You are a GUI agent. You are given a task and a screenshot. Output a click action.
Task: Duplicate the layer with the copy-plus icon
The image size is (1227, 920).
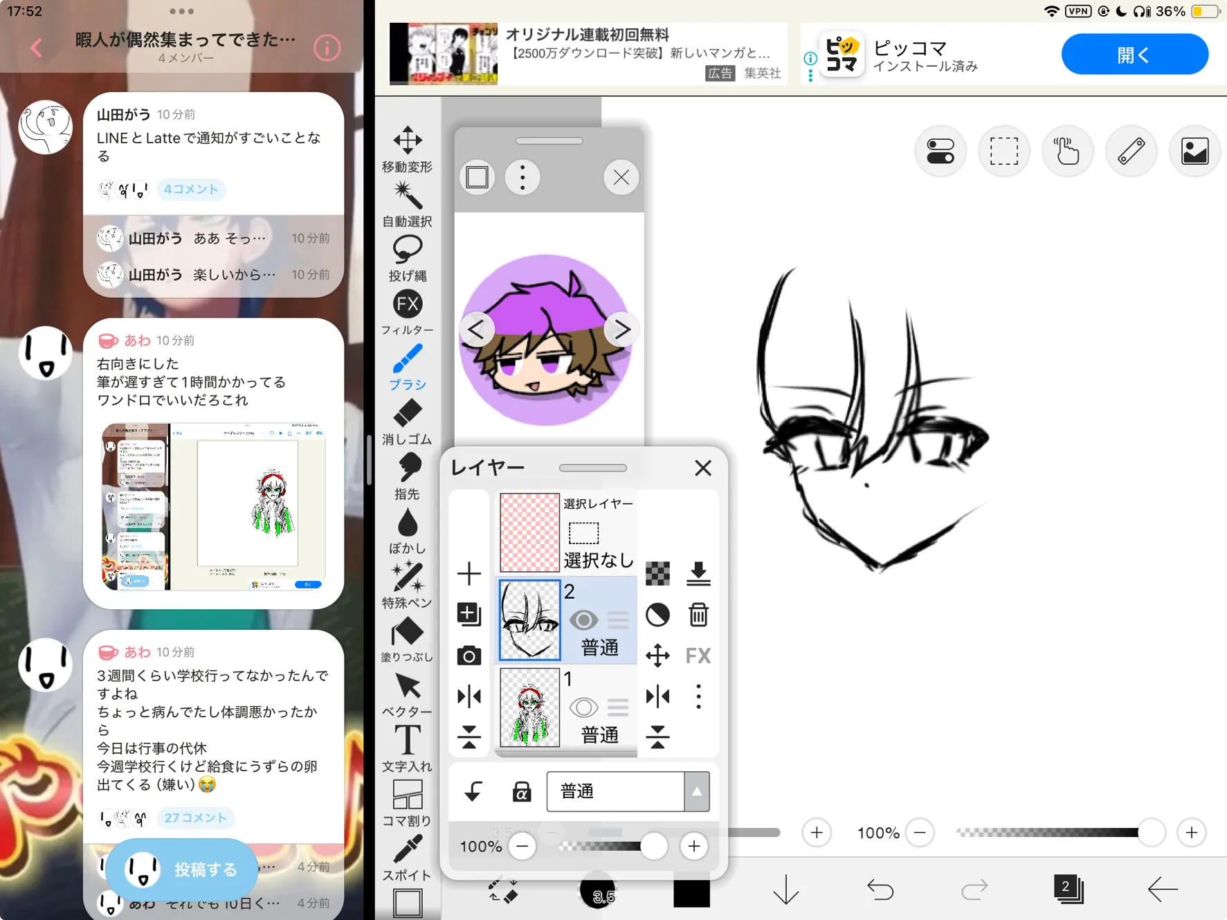point(469,614)
